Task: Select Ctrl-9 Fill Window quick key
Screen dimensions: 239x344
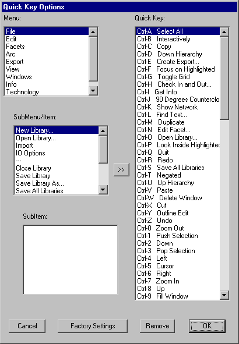Action: click(178, 296)
